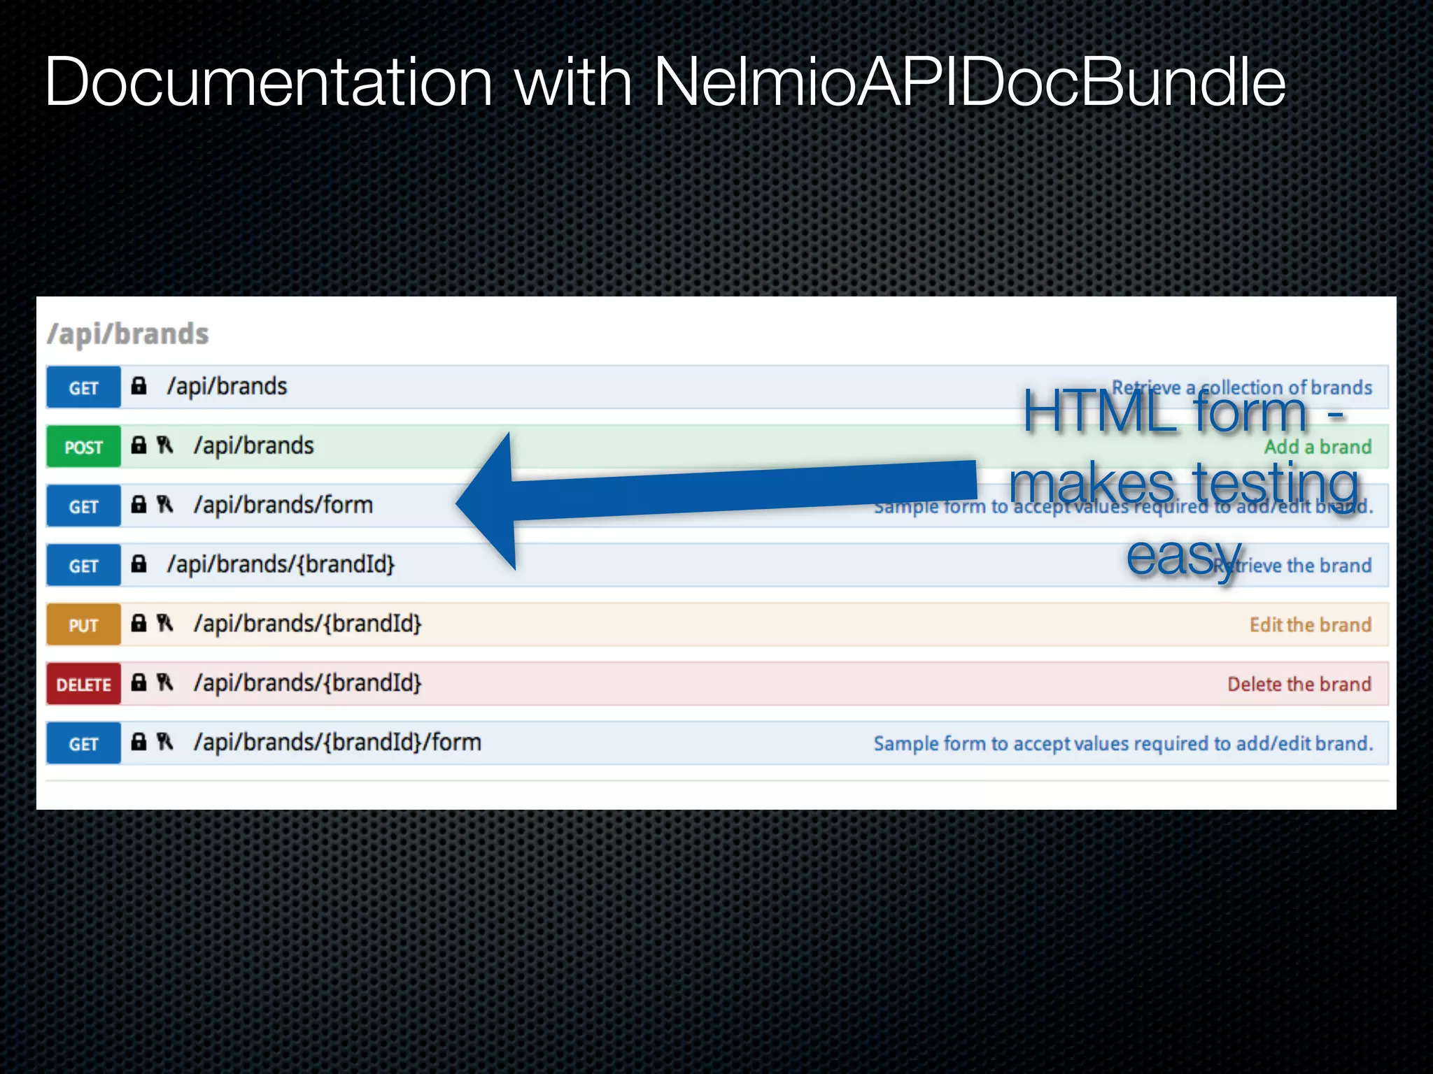The image size is (1433, 1074).
Task: Expand the POST /api/brands path link
Action: tap(254, 445)
